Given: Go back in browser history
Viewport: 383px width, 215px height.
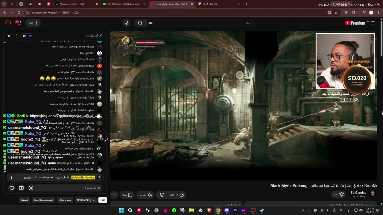Looking at the screenshot, I should [x=4, y=13].
